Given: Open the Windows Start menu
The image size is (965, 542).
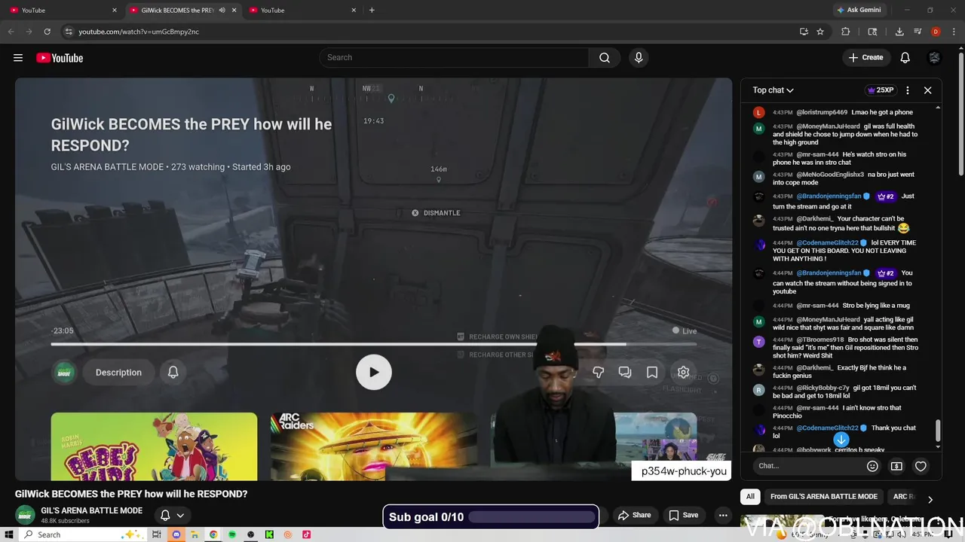Looking at the screenshot, I should coord(10,534).
